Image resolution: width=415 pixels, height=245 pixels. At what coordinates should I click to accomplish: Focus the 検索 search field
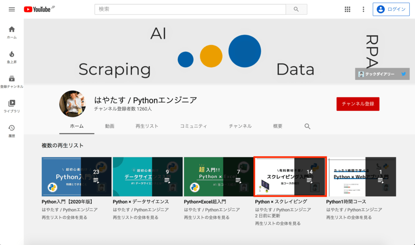(190, 9)
